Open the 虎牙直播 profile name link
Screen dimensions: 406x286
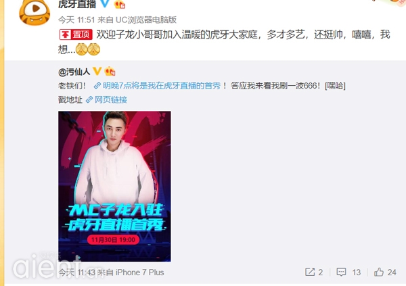click(77, 4)
